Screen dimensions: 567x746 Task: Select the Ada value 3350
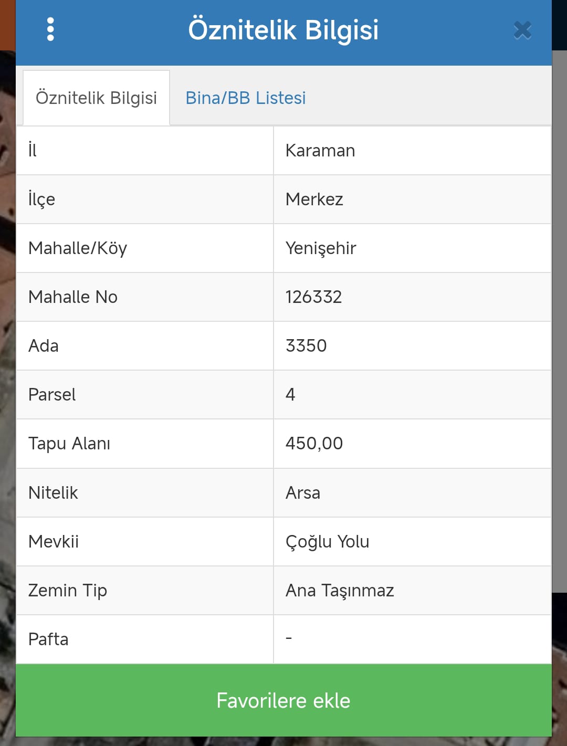click(306, 346)
